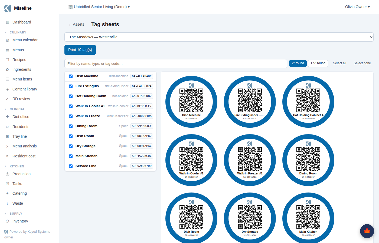Uncheck the Walk-in Cooler #1 checkbox

pos(71,106)
